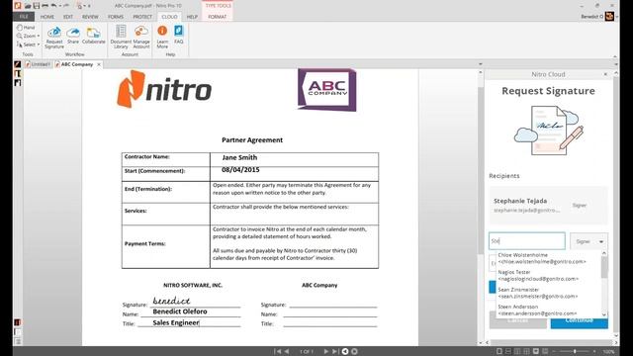Image resolution: width=633 pixels, height=356 pixels.
Task: Click the Nitro application logo button
Action: (x=18, y=6)
